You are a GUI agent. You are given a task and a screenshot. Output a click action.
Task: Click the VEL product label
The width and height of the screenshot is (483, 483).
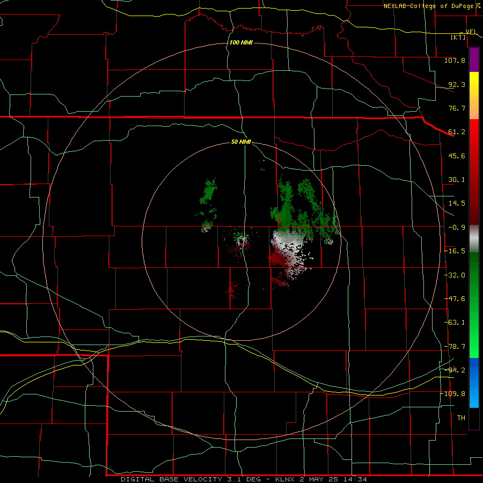[471, 32]
